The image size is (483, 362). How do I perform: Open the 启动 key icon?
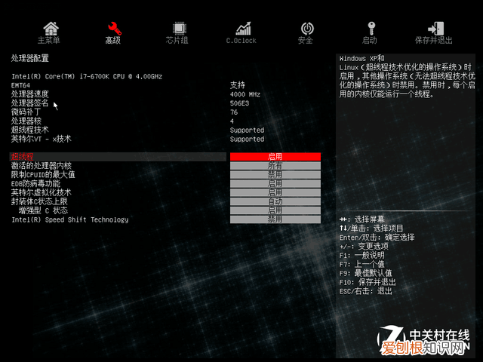tap(369, 28)
